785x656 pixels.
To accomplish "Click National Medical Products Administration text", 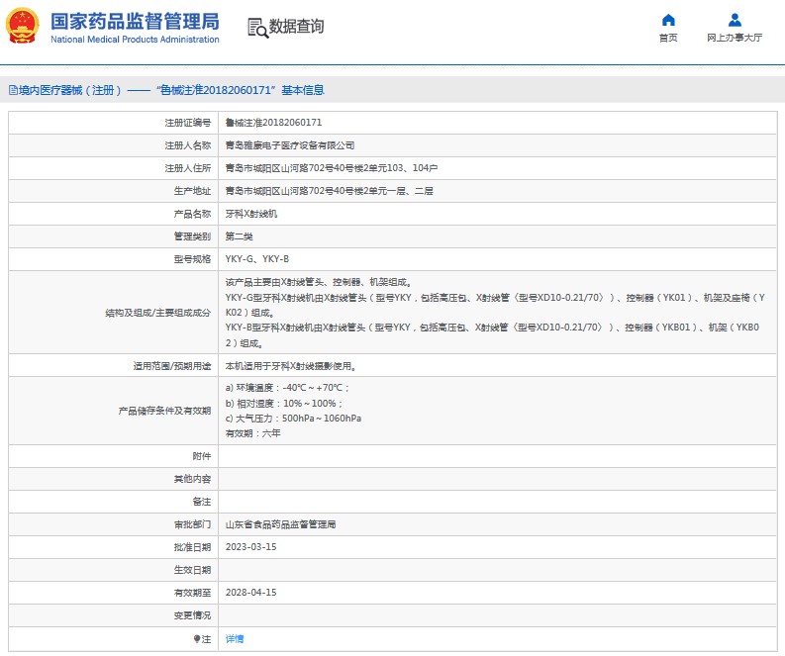I will click(135, 39).
